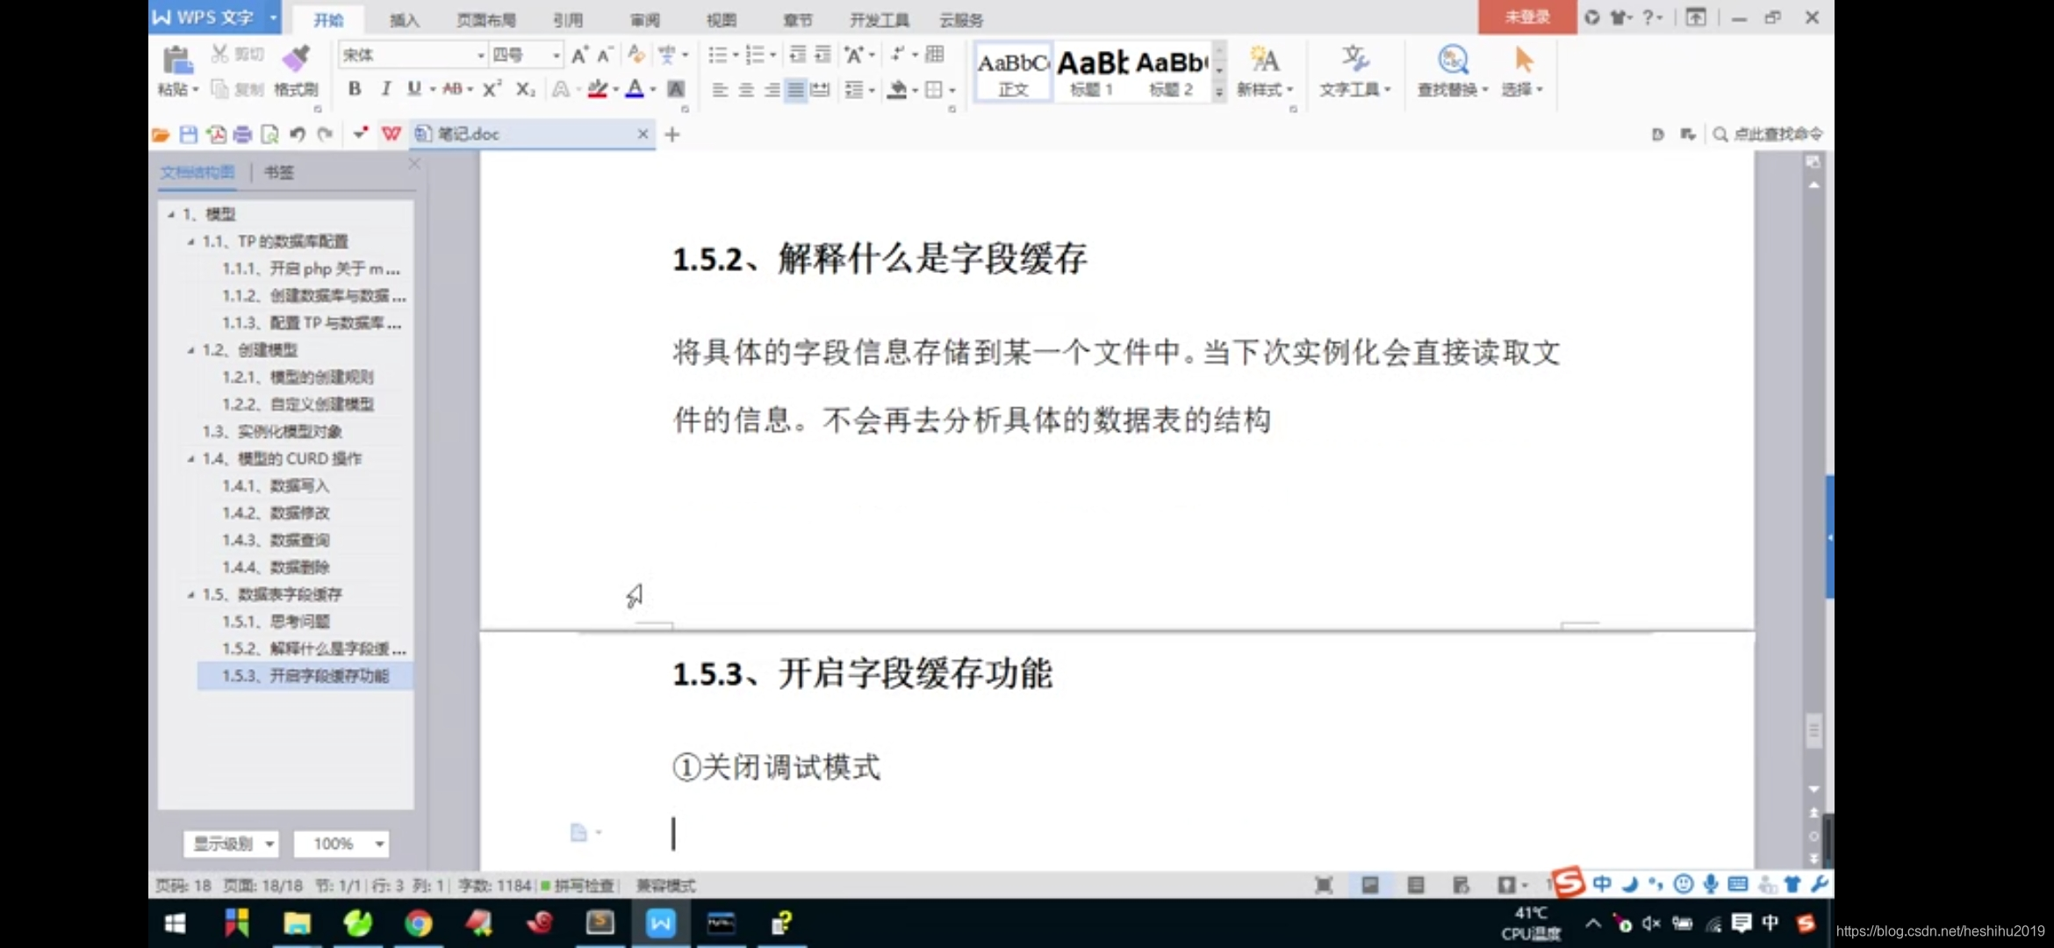This screenshot has width=2054, height=948.
Task: Open a new document tab with plus
Action: coord(672,134)
